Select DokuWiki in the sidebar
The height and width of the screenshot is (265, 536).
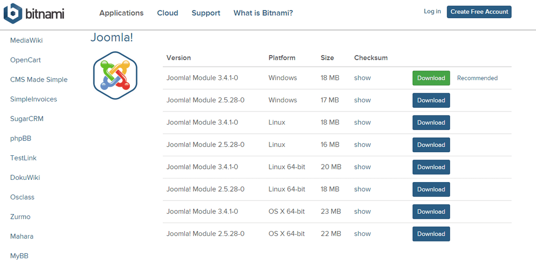pyautogui.click(x=25, y=178)
